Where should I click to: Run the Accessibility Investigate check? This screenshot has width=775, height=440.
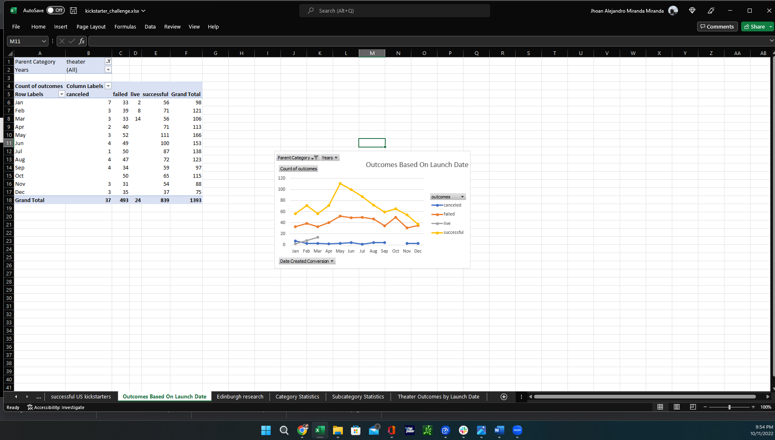(x=56, y=407)
